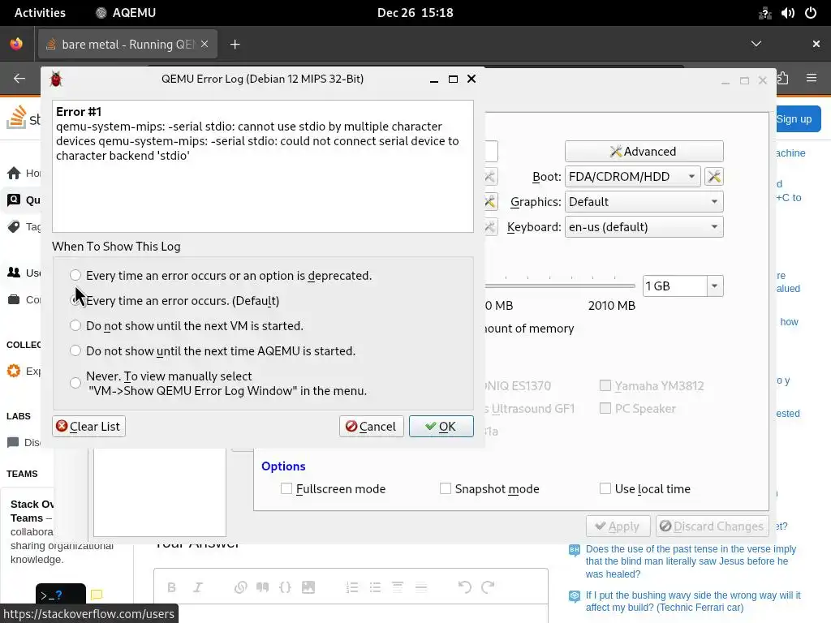Click the memory size slider track

[560, 286]
